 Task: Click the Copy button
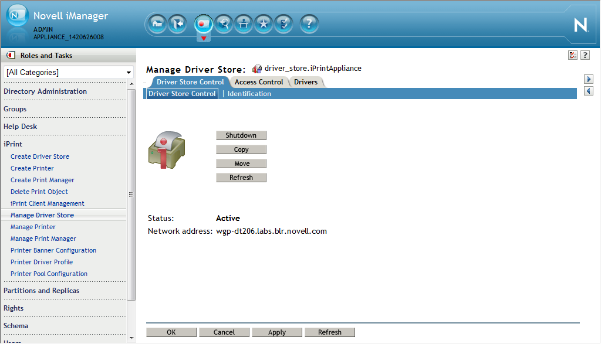click(241, 149)
